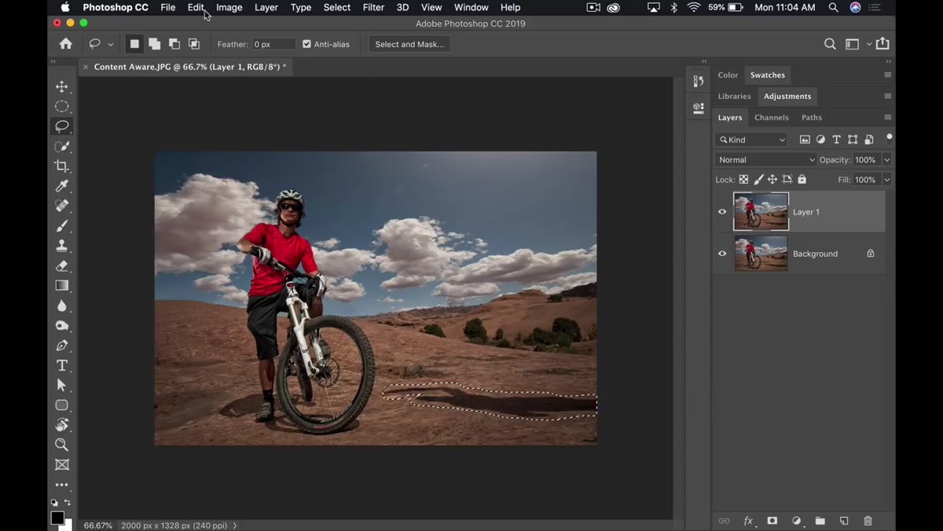Swap foreground and background colors
Screen dimensions: 943x531
click(x=68, y=503)
